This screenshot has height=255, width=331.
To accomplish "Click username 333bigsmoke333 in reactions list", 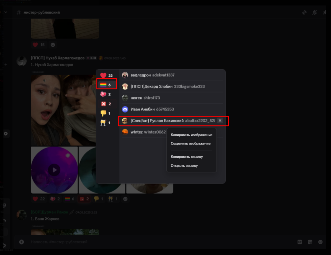I will (x=189, y=87).
